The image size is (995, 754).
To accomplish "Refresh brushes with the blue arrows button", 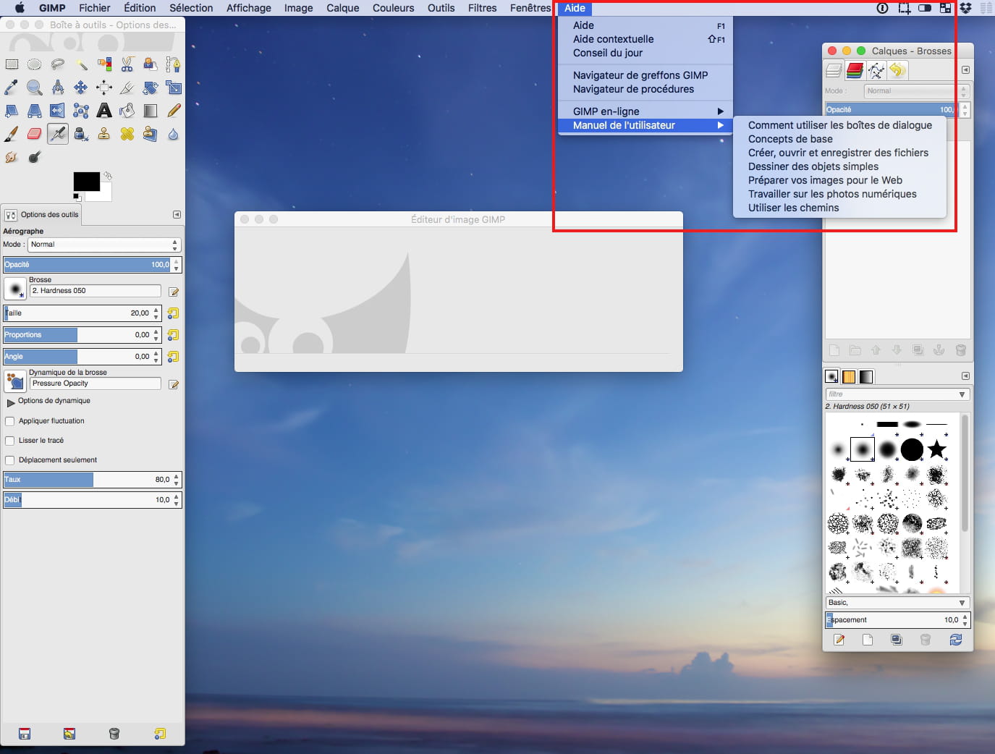I will click(956, 640).
